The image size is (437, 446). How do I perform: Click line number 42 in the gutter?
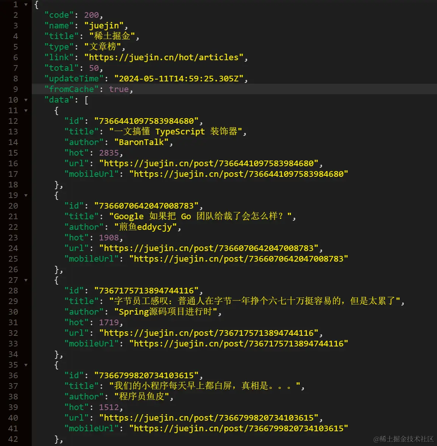point(13,439)
